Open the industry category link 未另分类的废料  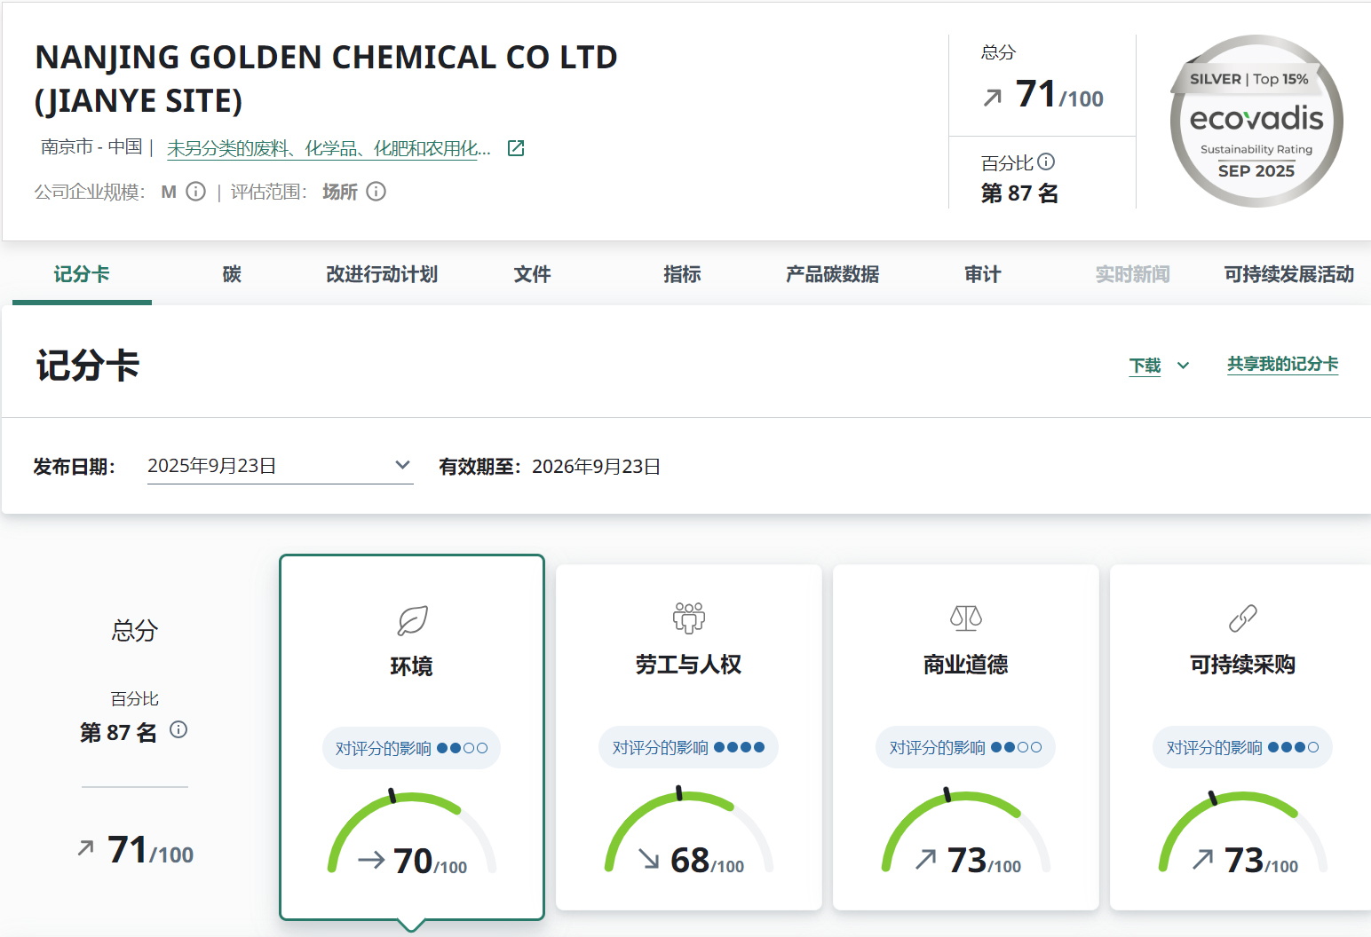click(x=329, y=149)
